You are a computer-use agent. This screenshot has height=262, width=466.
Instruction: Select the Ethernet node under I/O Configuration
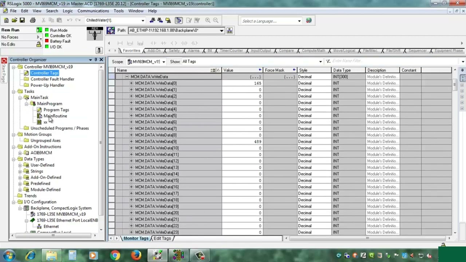coord(51,226)
